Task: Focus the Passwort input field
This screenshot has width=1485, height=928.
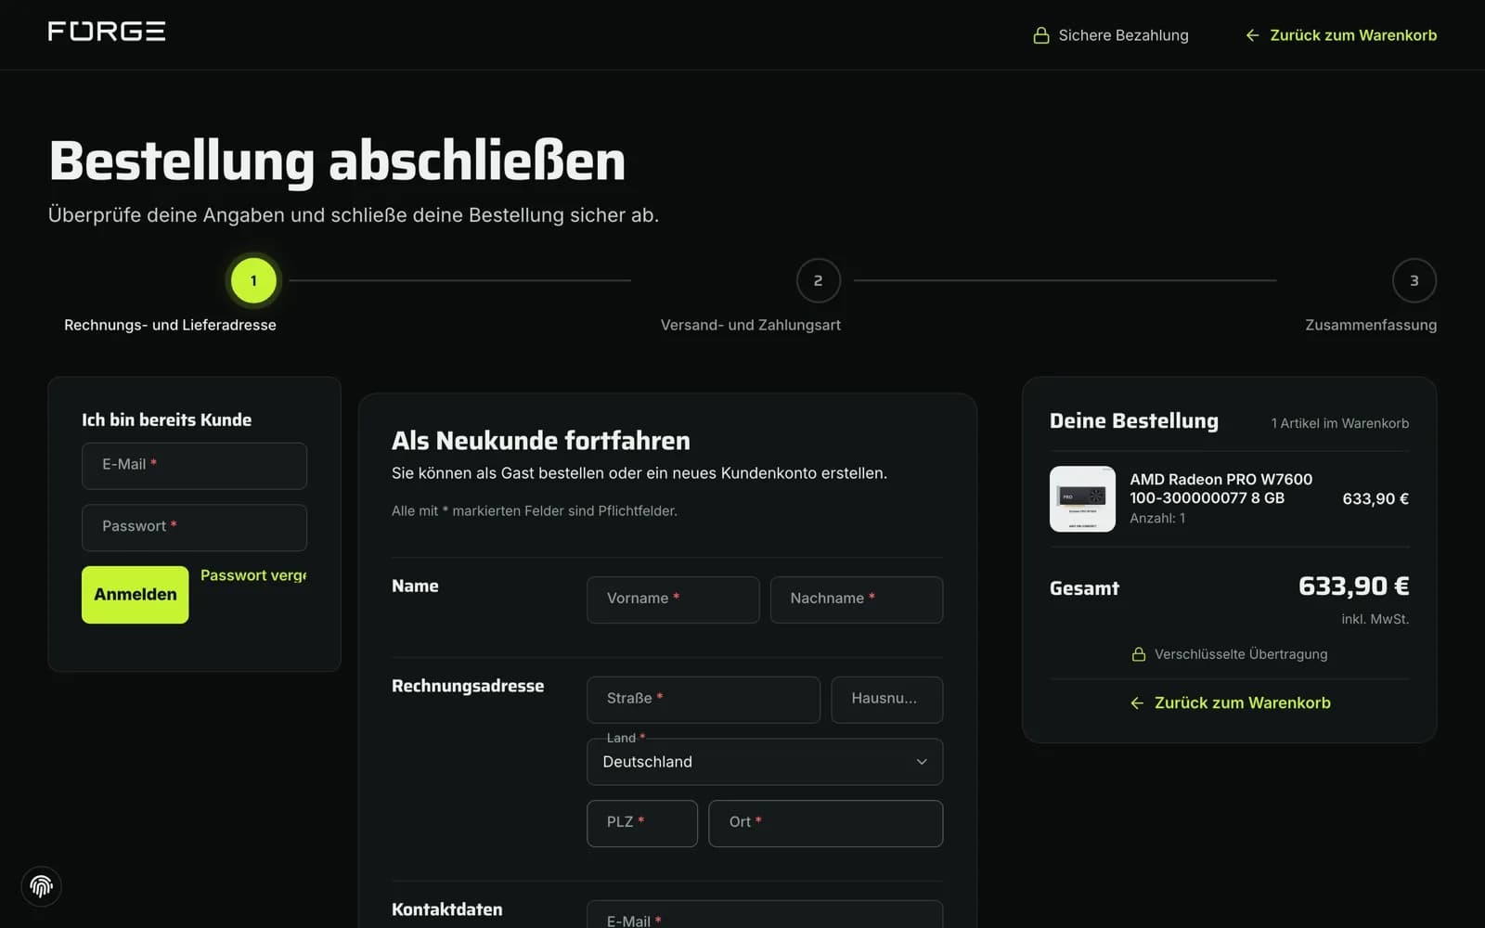Action: (194, 528)
